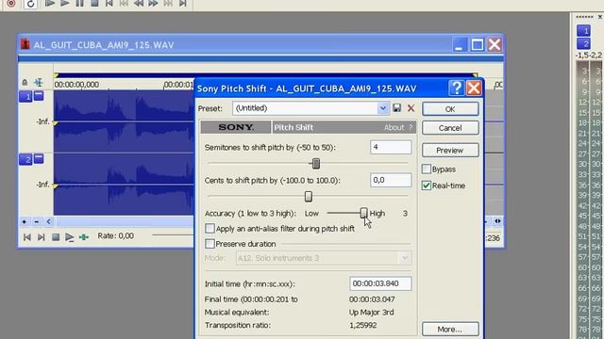Click the Preview button
The height and width of the screenshot is (339, 604).
[x=450, y=151]
